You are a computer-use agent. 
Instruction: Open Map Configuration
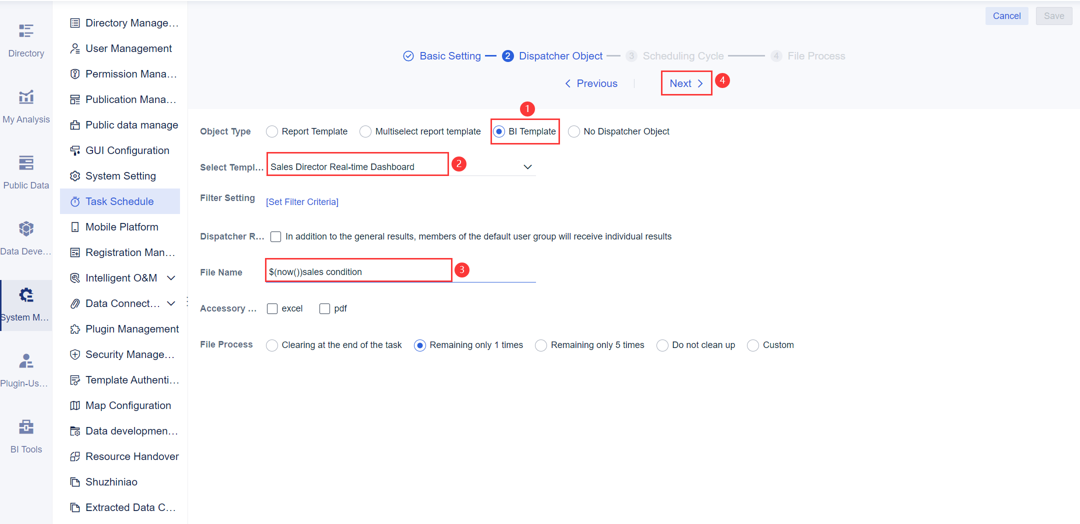tap(128, 405)
